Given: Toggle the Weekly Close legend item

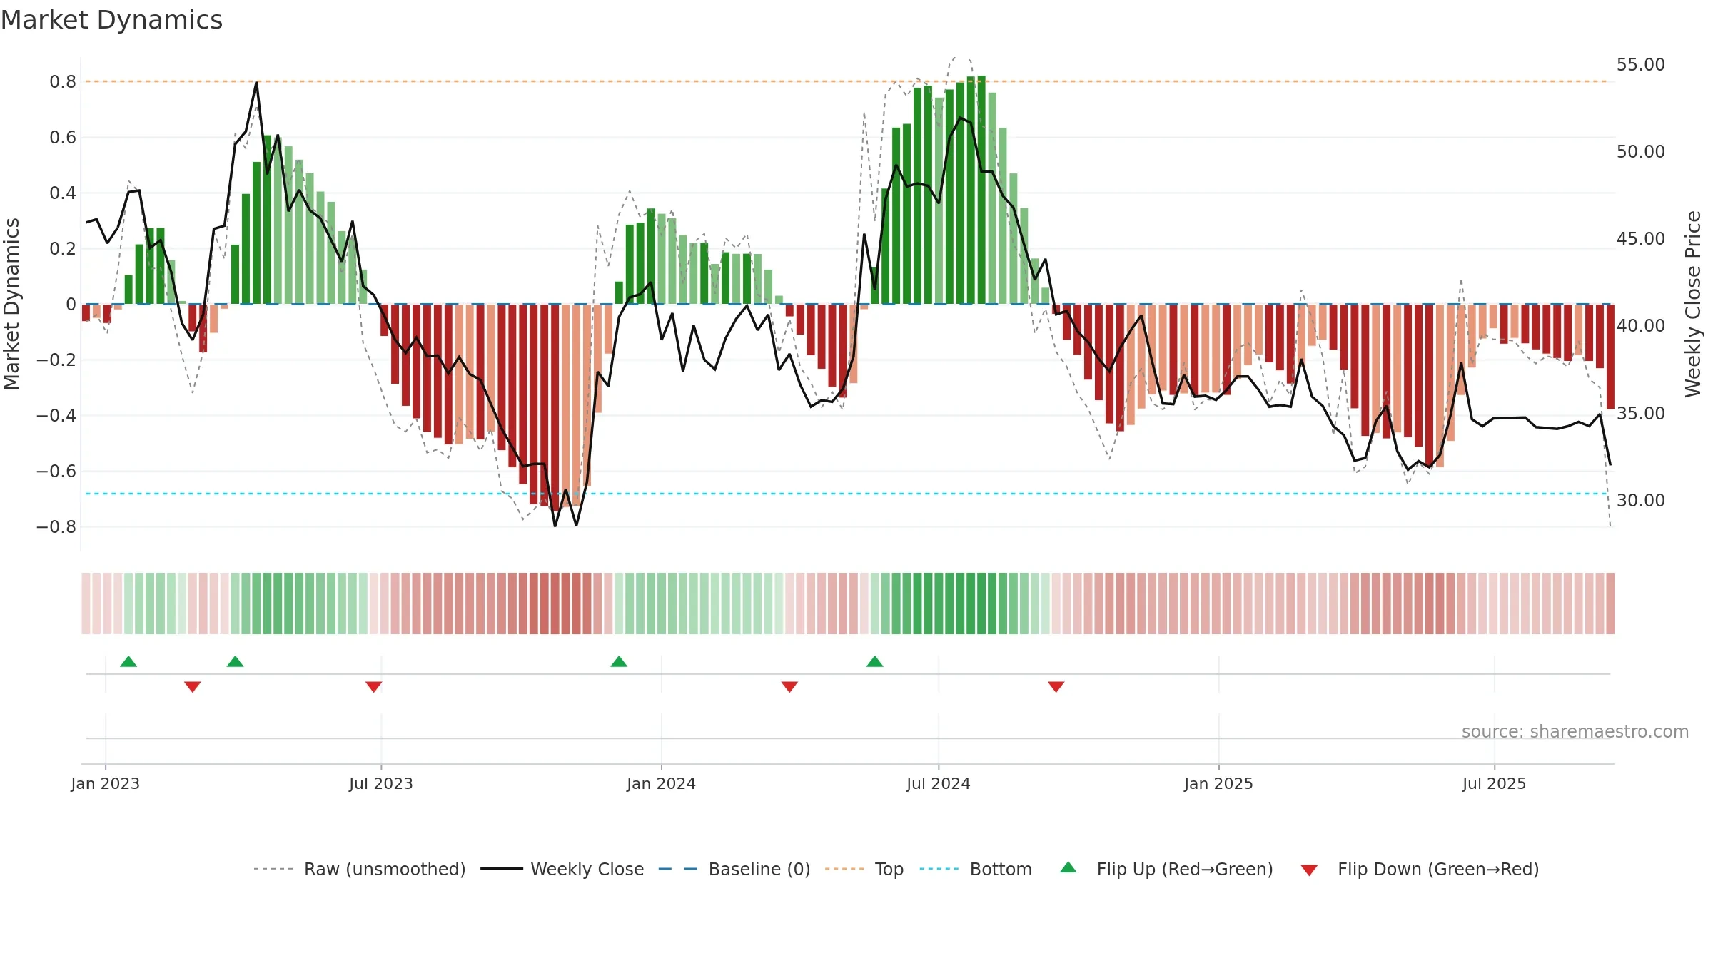Looking at the screenshot, I should (x=562, y=869).
